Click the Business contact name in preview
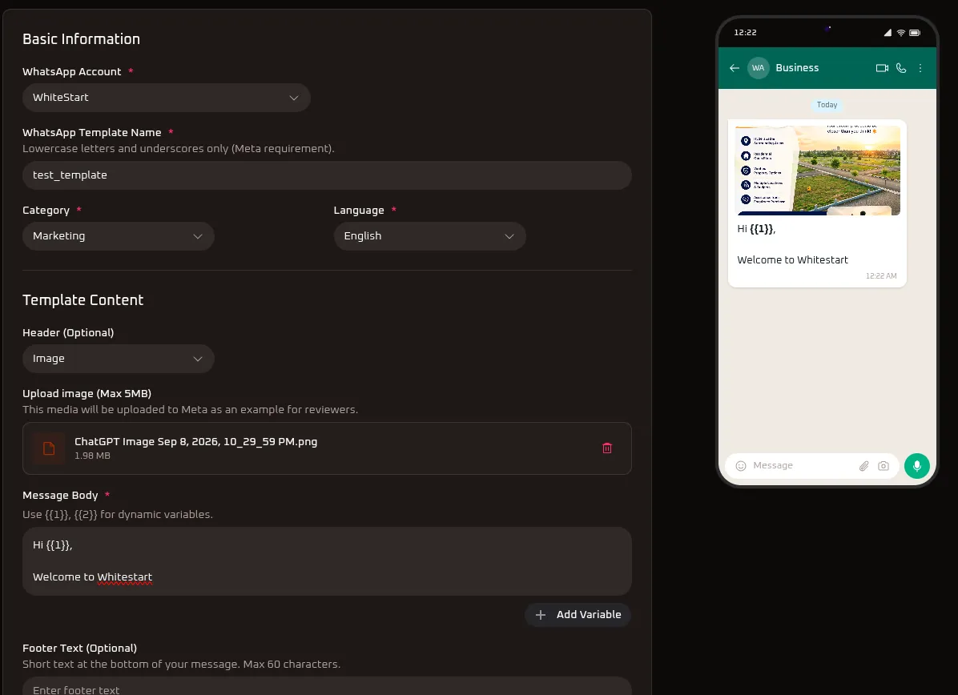 [x=797, y=68]
